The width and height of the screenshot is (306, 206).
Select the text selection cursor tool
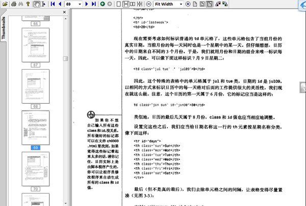click(x=43, y=4)
